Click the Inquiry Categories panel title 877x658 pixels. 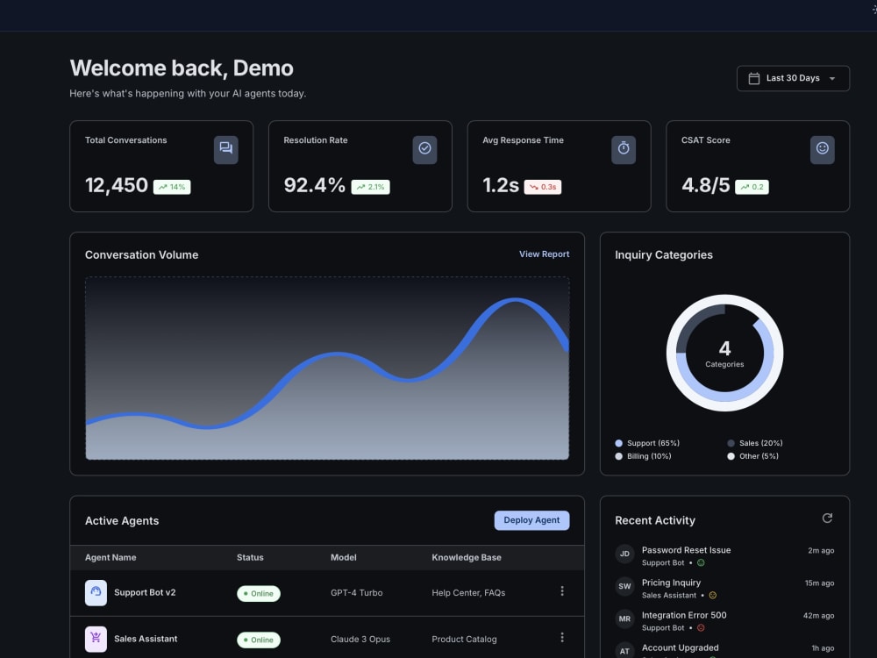(664, 254)
